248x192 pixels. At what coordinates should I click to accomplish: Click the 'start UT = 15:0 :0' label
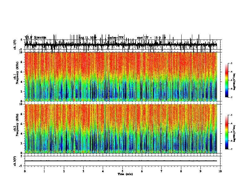[x=151, y=38]
